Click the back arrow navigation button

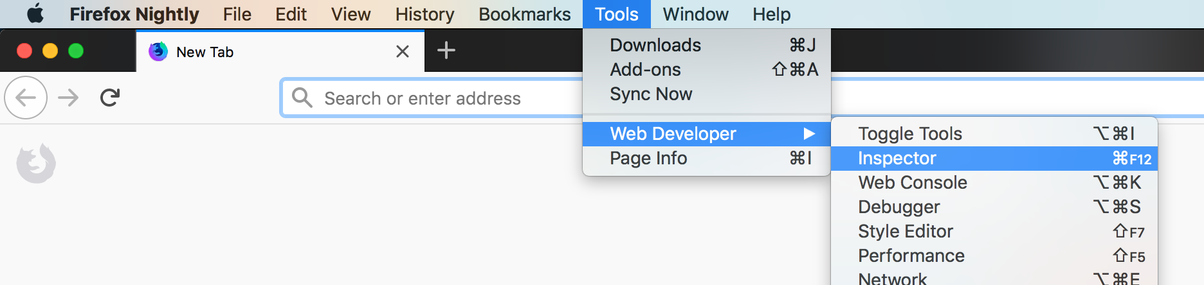[26, 98]
